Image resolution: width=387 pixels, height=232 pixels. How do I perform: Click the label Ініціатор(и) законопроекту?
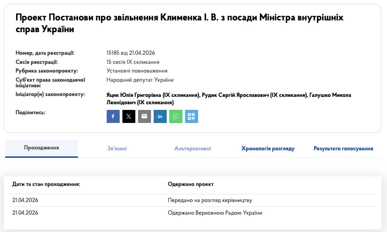coord(50,94)
